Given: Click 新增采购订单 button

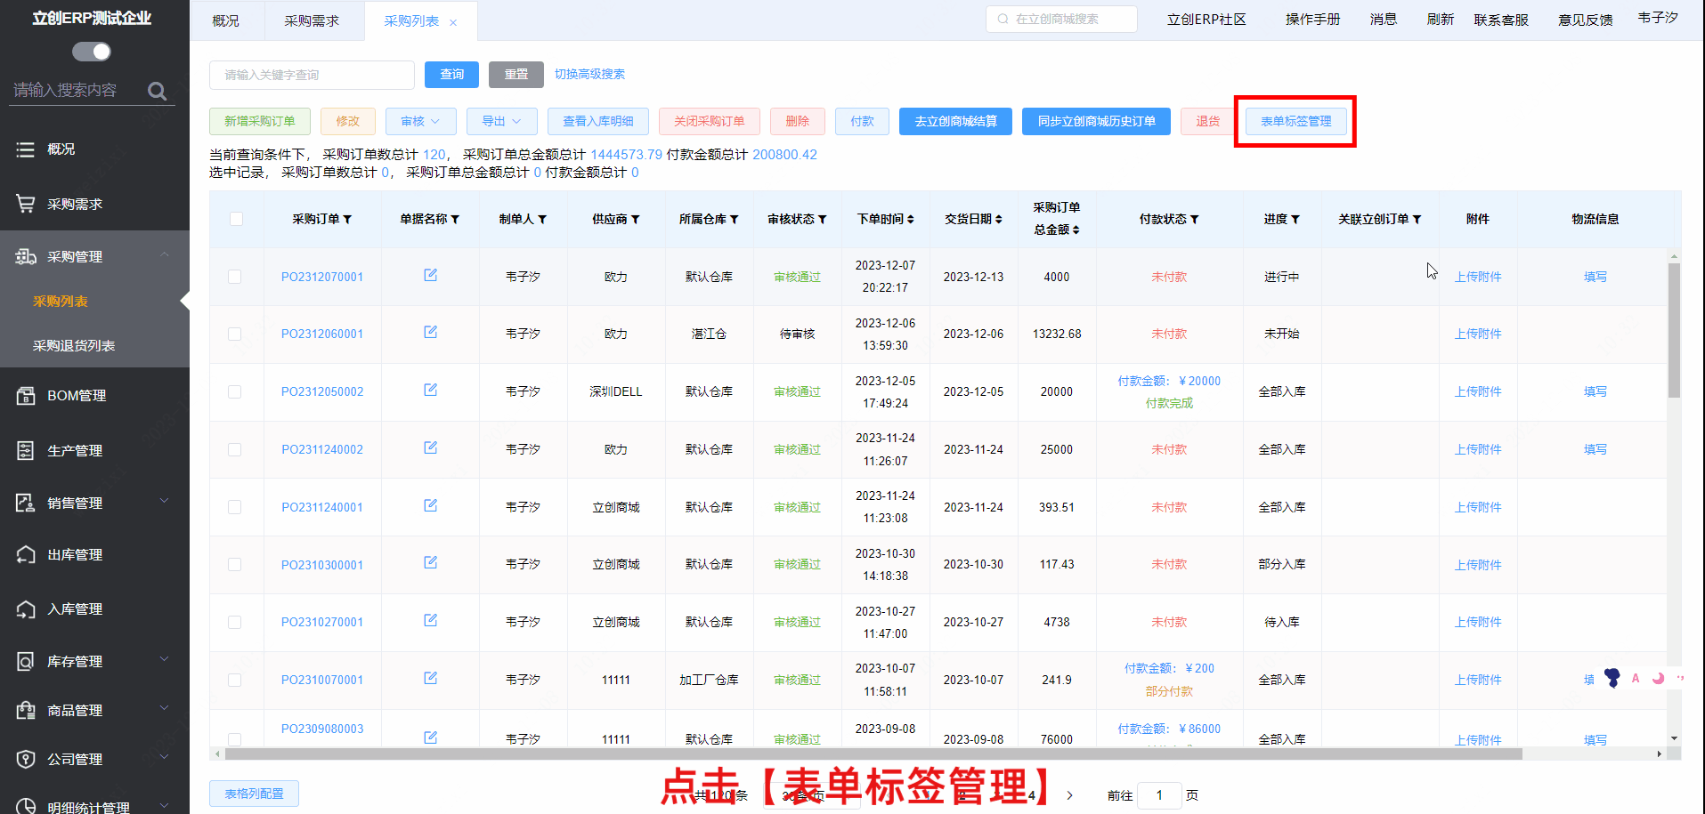Looking at the screenshot, I should (x=260, y=121).
